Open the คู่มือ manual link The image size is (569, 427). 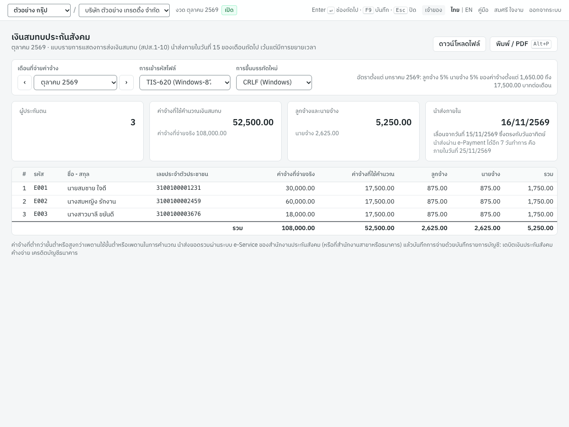[483, 10]
